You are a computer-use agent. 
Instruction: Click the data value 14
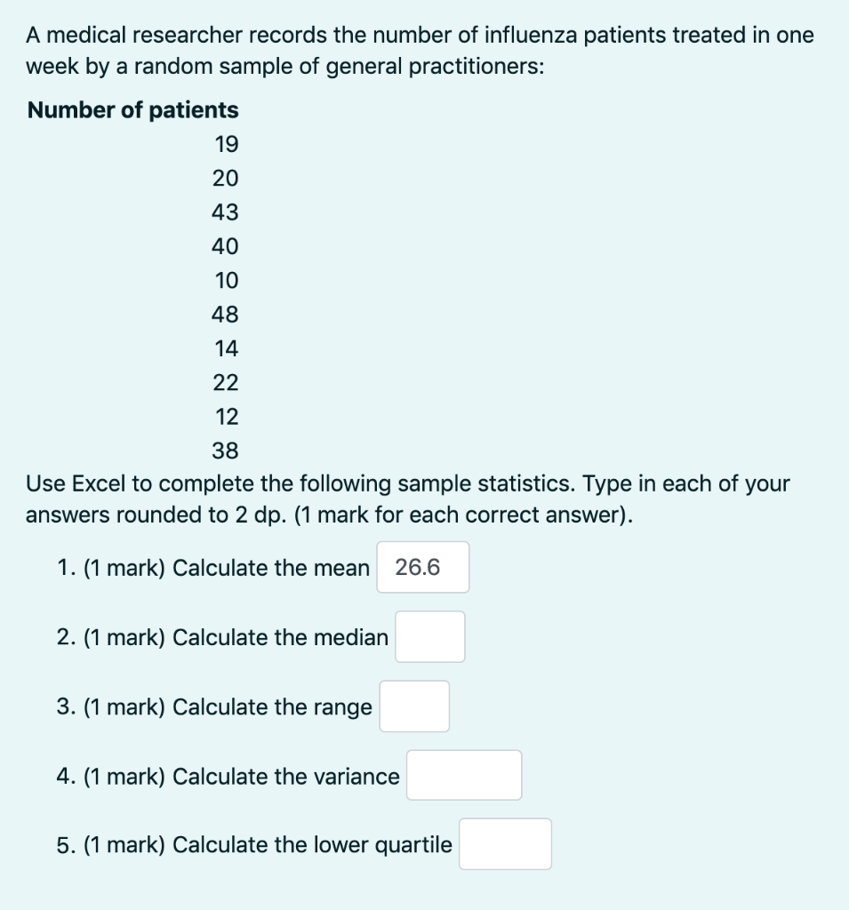click(x=226, y=348)
